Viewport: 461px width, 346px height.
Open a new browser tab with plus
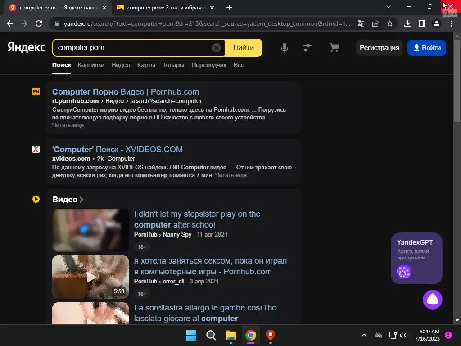[x=229, y=8]
